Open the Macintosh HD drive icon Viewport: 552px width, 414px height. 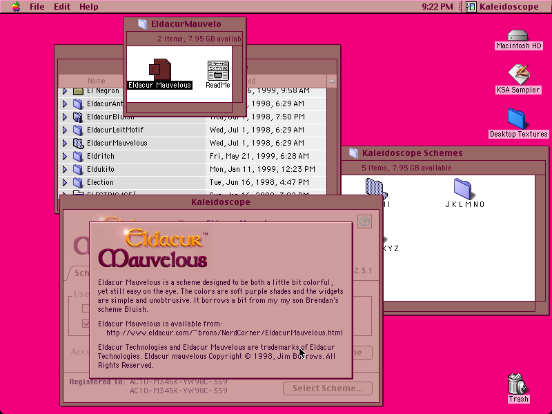[x=518, y=36]
